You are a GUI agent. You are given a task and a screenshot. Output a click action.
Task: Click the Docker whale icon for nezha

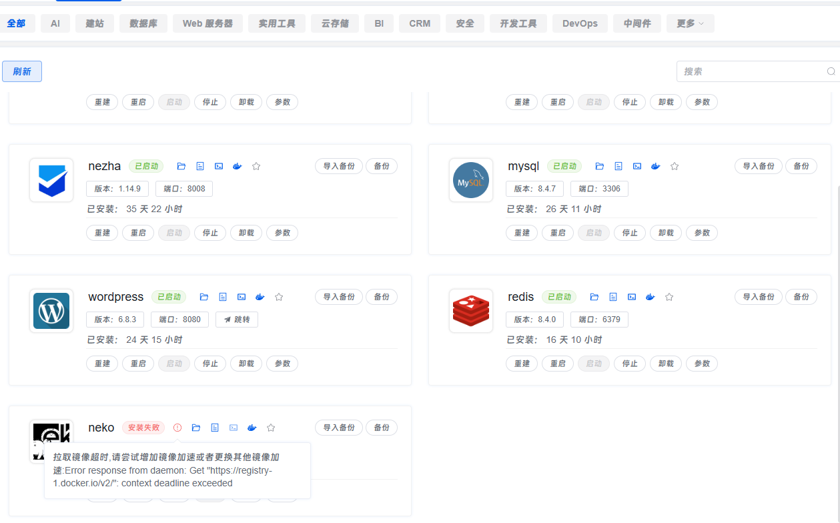point(237,166)
